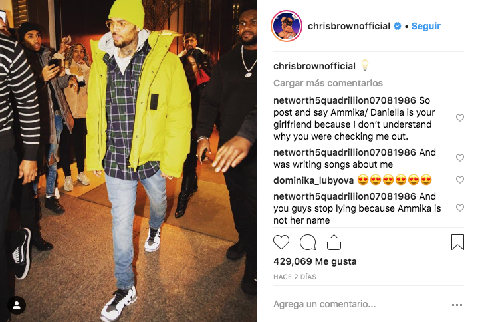The width and height of the screenshot is (480, 322).
Task: Show tagged people icon on photo
Action: 17,305
